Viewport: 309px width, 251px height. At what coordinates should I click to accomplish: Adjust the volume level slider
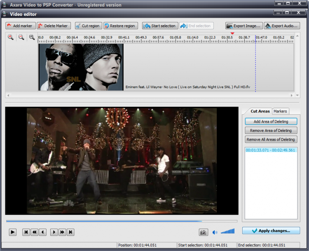click(x=227, y=232)
